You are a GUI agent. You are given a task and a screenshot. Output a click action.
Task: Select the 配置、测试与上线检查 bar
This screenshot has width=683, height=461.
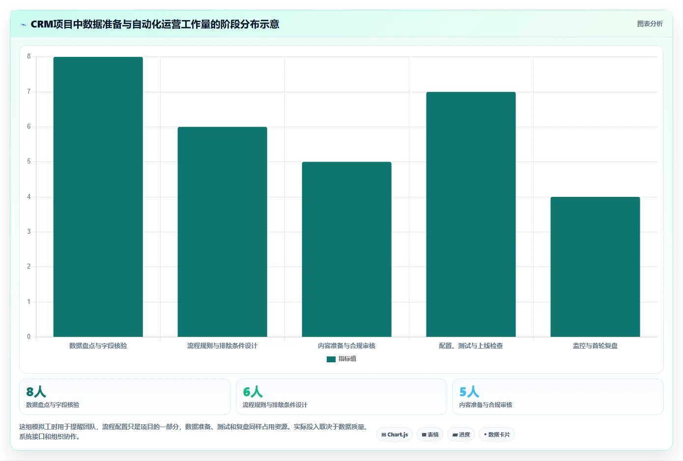(471, 214)
